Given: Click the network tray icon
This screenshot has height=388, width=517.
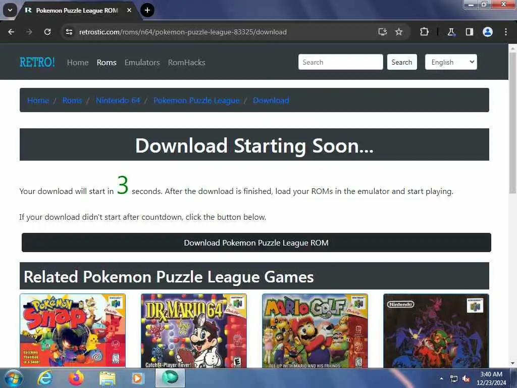Looking at the screenshot, I should tap(454, 379).
